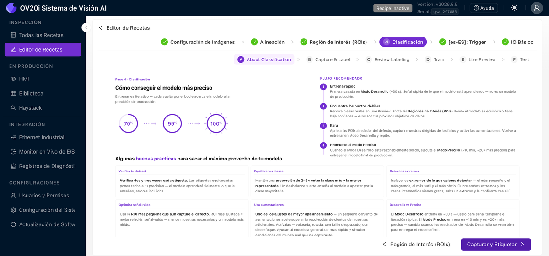Open the Verifica tu dataset card

point(183,181)
